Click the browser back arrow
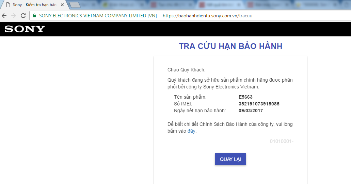The image size is (351, 184). coord(4,16)
